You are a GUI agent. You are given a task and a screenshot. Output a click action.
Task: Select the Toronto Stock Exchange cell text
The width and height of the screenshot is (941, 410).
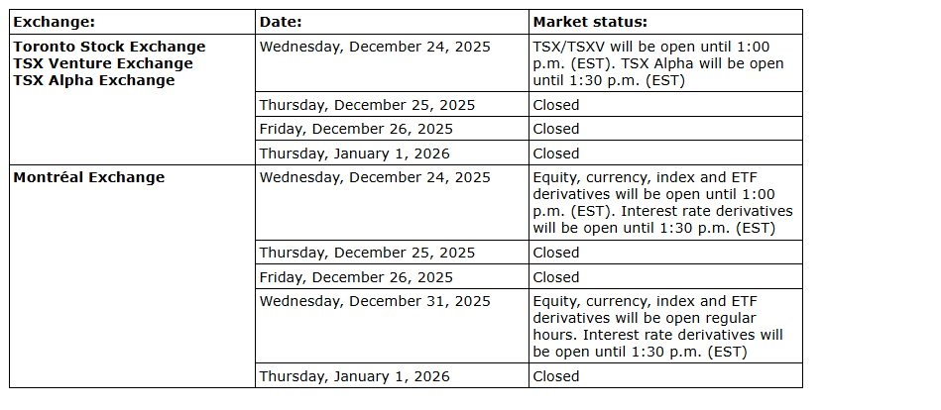tap(109, 47)
